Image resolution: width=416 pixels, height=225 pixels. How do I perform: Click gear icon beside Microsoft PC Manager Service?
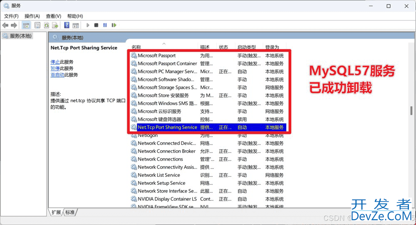tap(134, 71)
